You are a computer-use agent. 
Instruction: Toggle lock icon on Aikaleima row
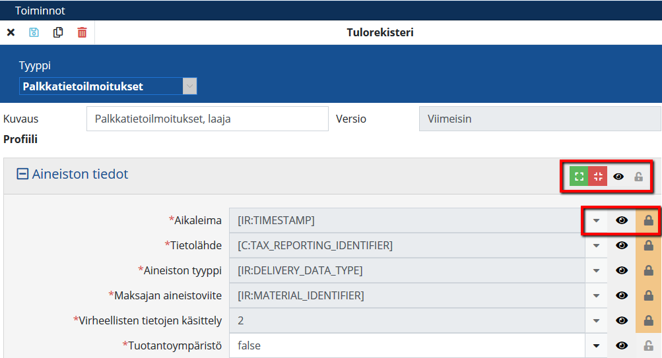[648, 221]
